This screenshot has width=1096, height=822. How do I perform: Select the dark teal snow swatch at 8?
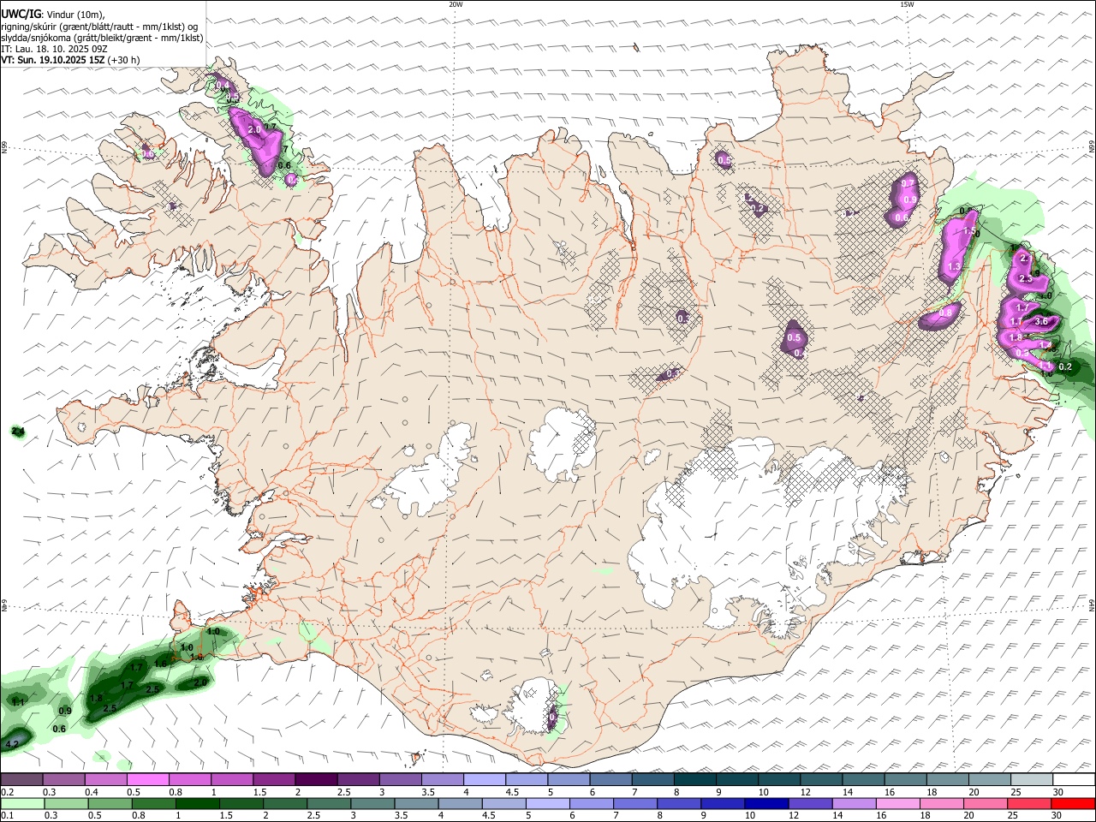[694, 779]
